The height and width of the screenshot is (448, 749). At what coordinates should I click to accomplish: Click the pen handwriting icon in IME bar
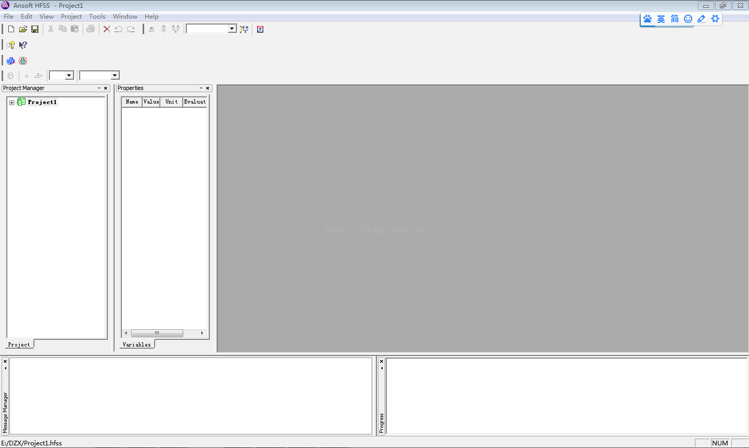(x=702, y=19)
